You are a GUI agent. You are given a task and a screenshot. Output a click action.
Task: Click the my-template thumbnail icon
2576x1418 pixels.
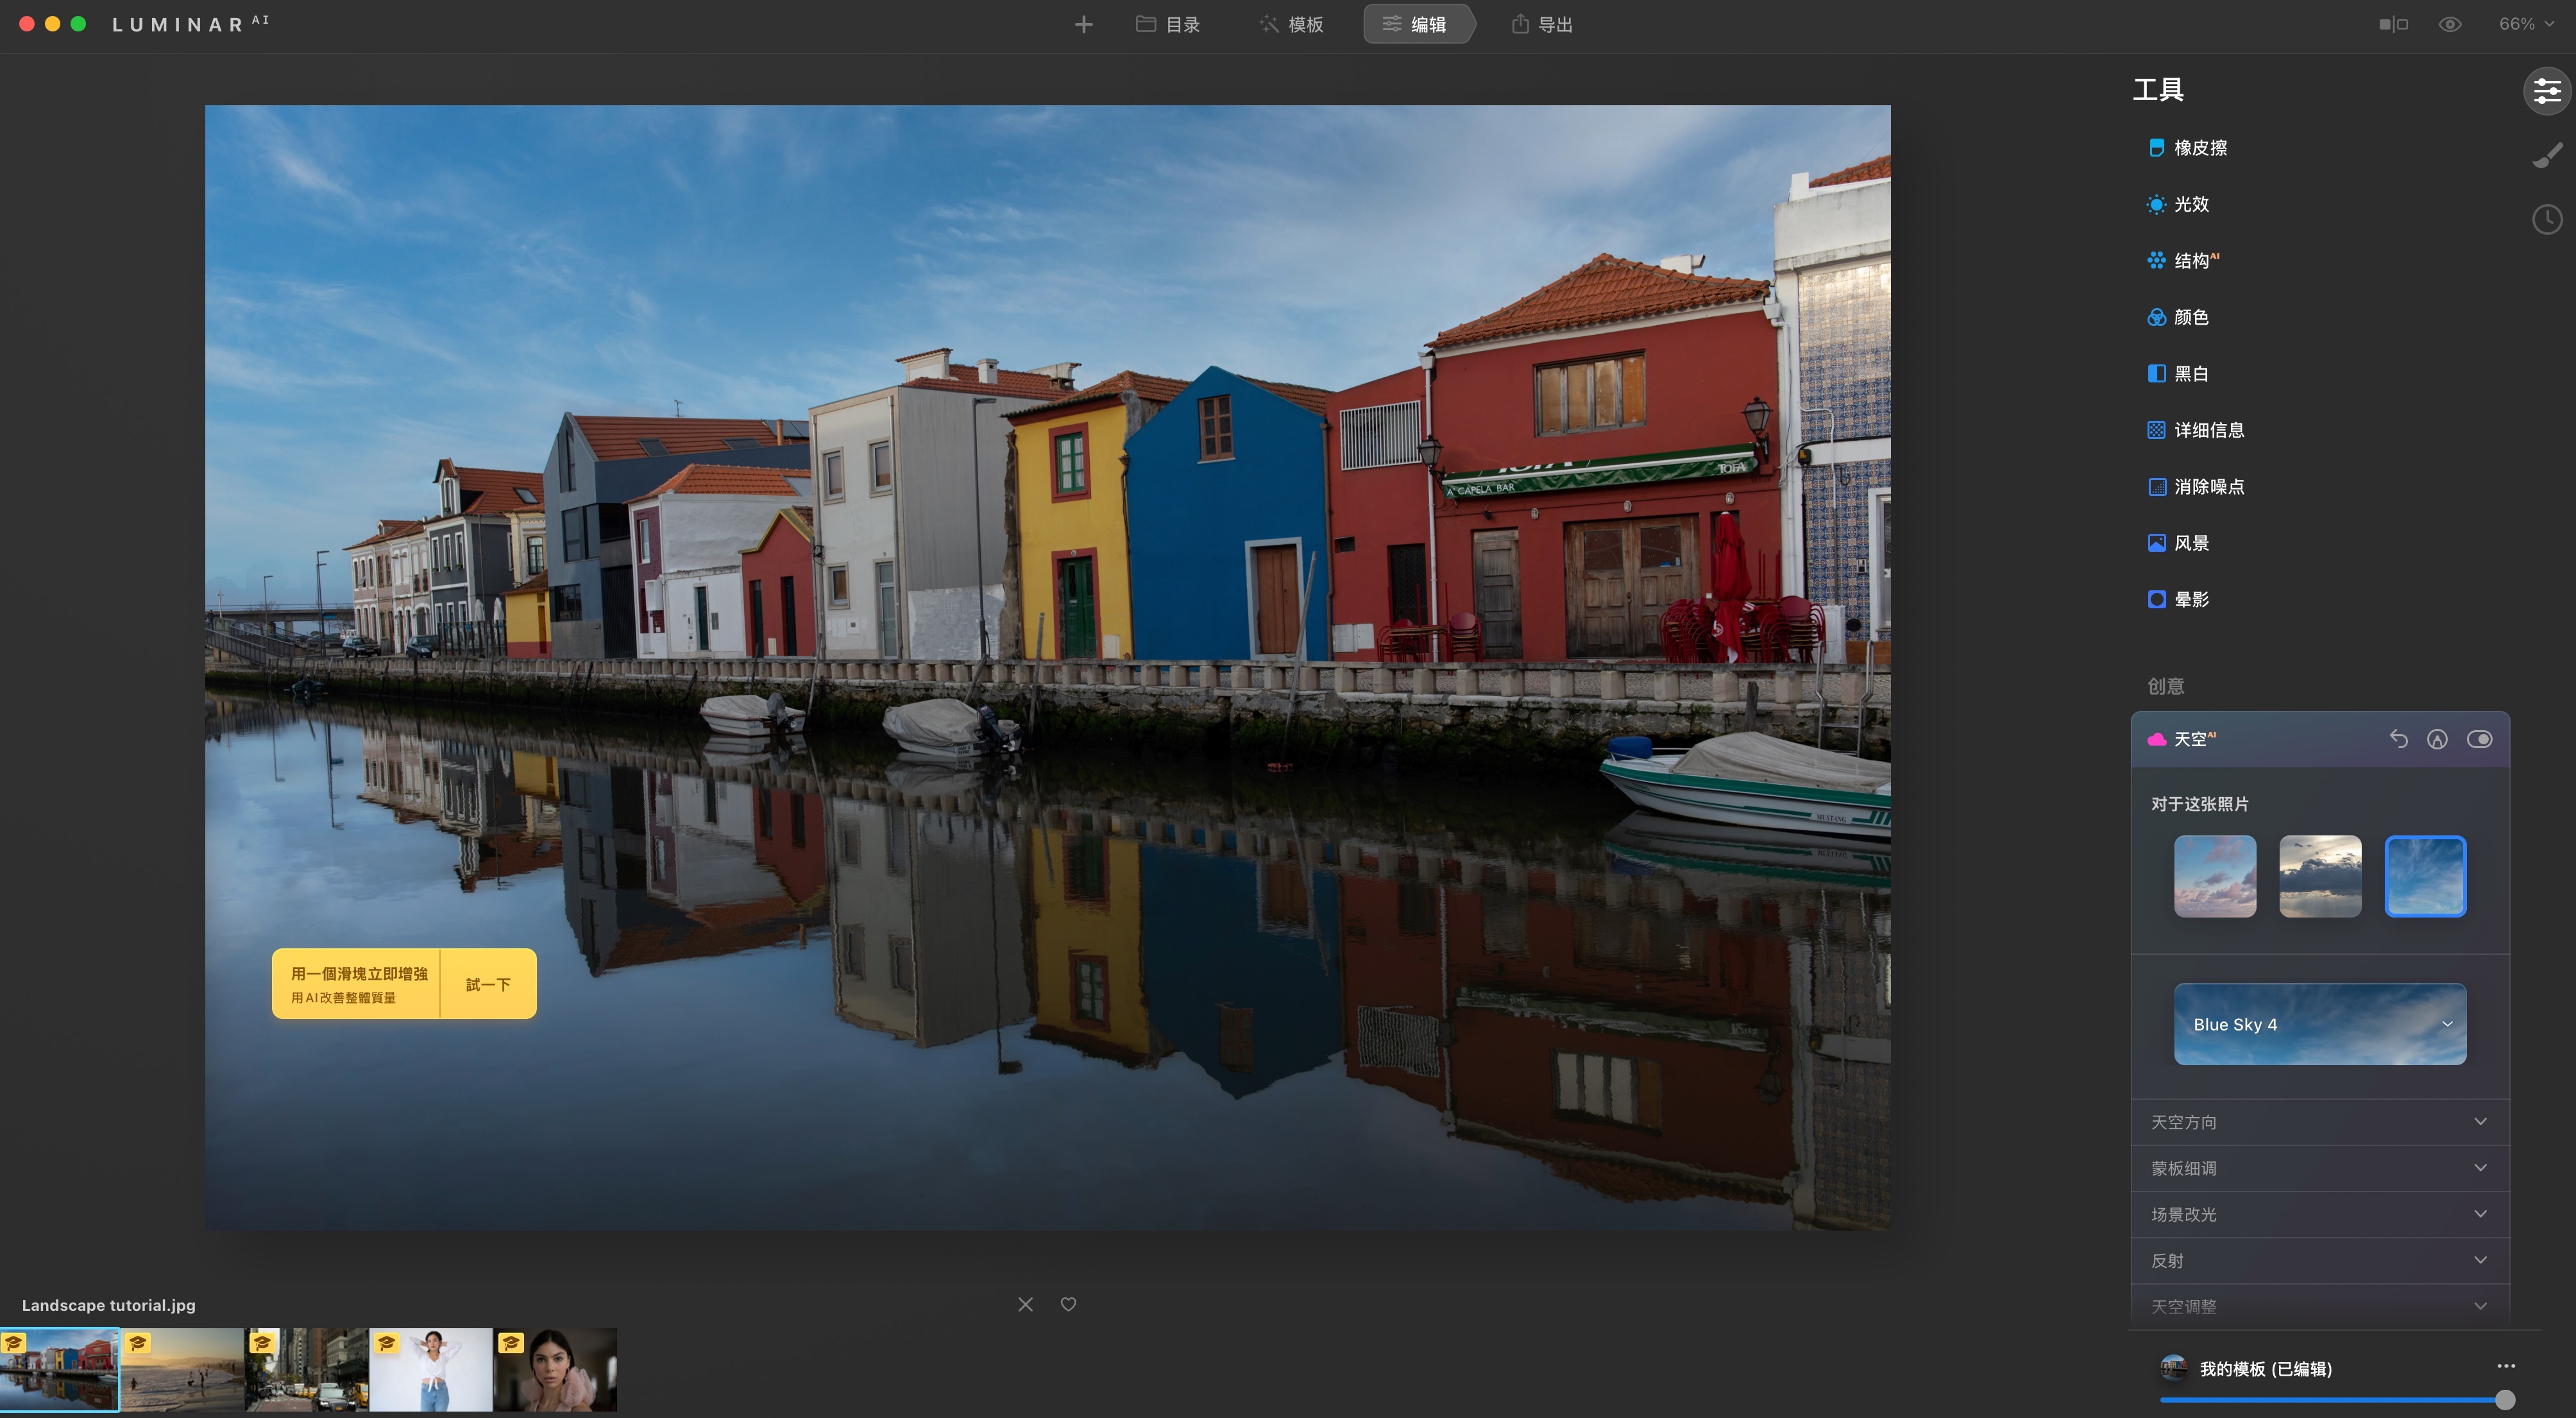[2173, 1368]
